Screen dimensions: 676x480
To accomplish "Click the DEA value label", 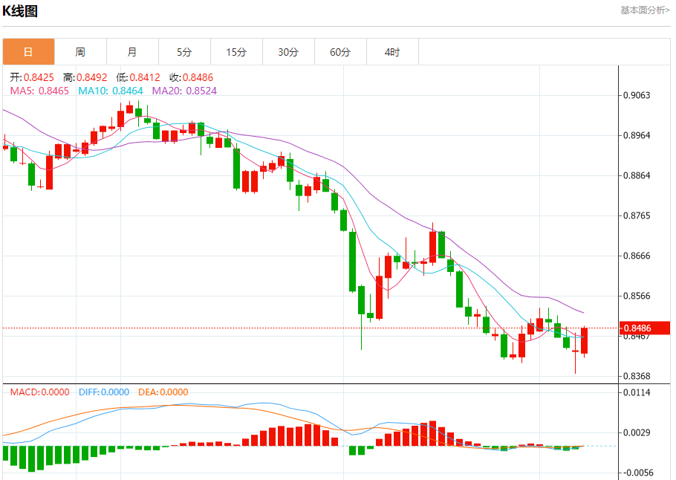I will [163, 392].
